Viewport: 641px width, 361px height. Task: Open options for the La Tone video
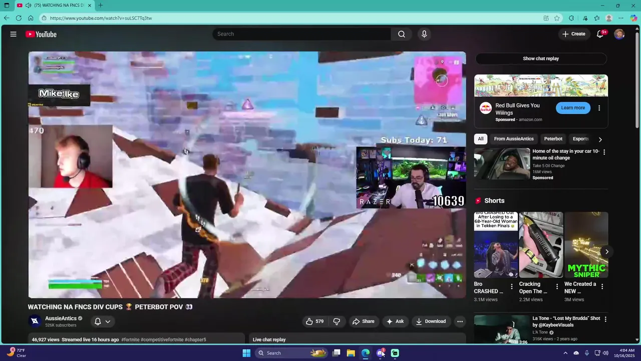[605, 319]
